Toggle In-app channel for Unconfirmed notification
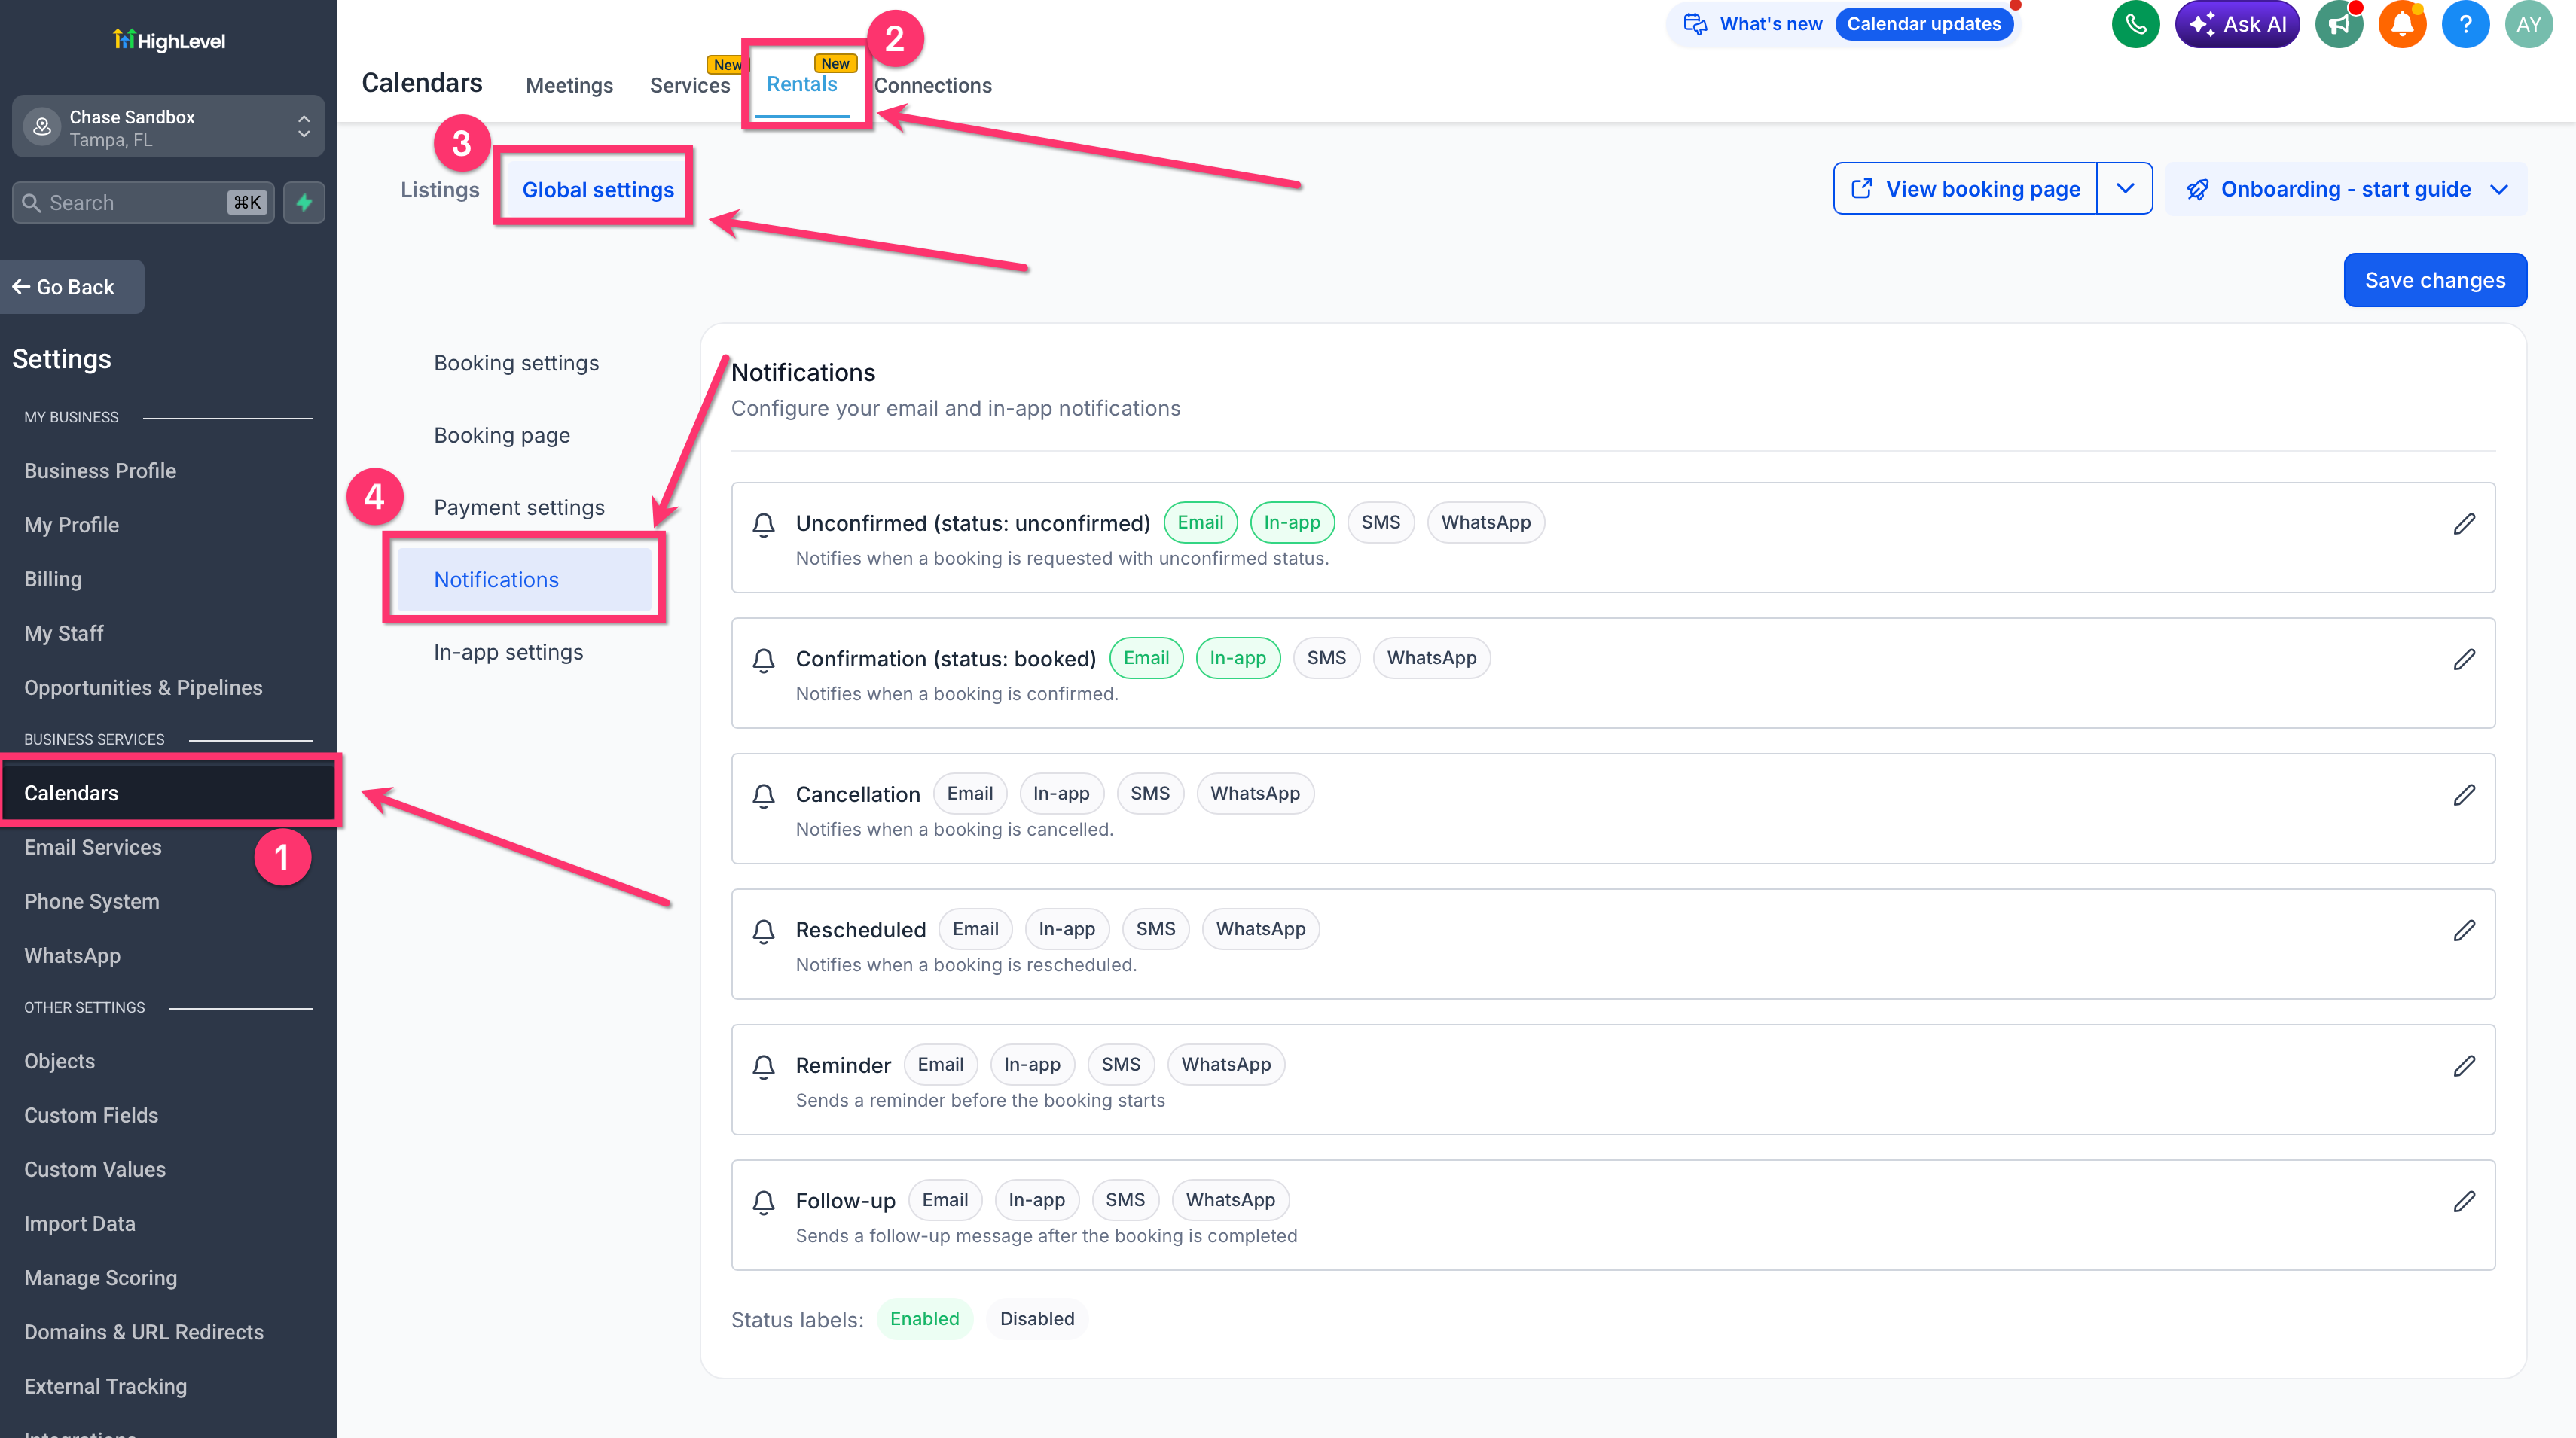The image size is (2576, 1438). point(1292,522)
